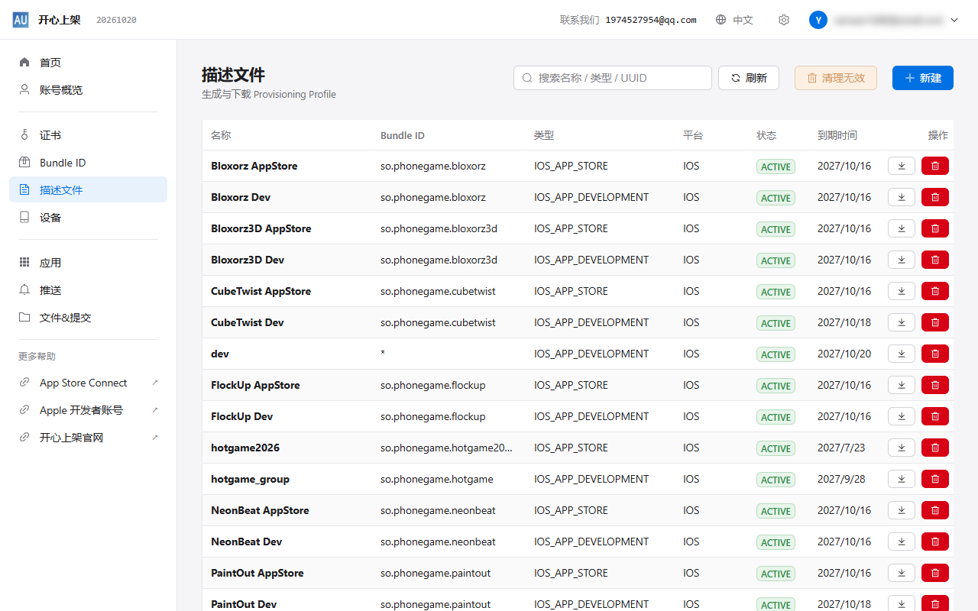Image resolution: width=978 pixels, height=611 pixels.
Task: Open 账号概览 page
Action: (x=88, y=90)
